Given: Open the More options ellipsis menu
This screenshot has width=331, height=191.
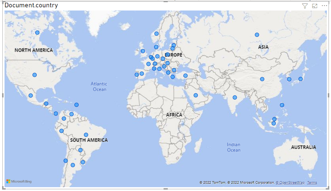Looking at the screenshot, I should click(324, 6).
